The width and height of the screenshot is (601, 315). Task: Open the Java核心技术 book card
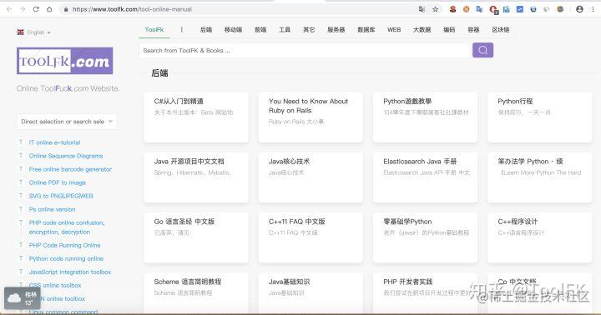tap(311, 177)
